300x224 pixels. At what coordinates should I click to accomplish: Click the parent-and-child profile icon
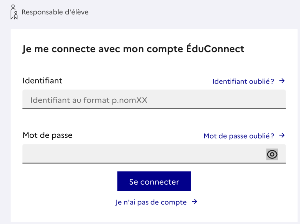point(14,12)
